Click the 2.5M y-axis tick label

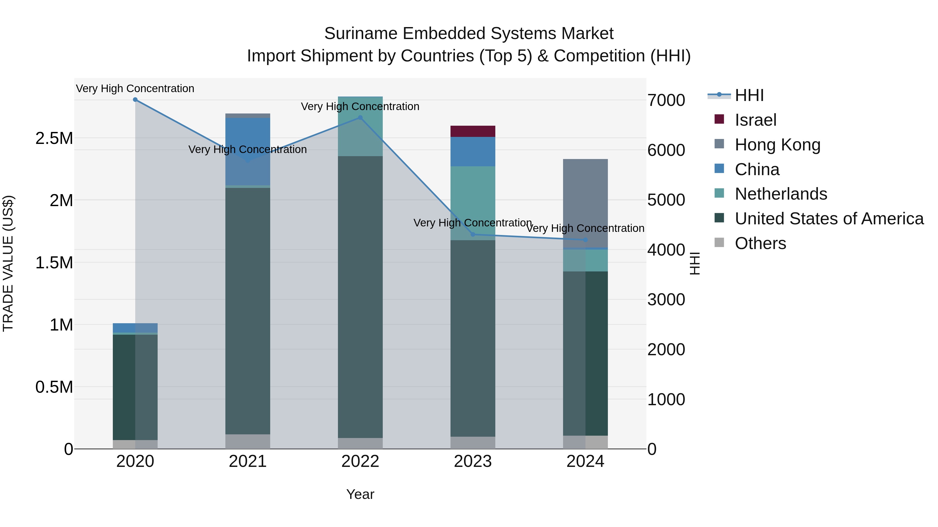(x=54, y=138)
